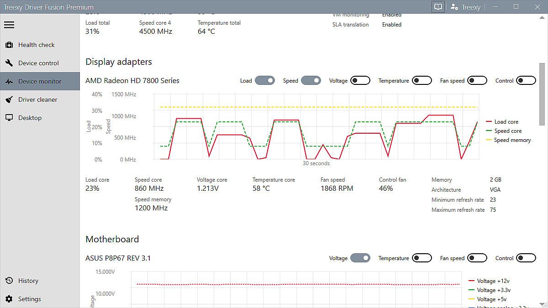This screenshot has width=548, height=308.
Task: Enable the ASUS motherboard Temperature toggle
Action: click(x=422, y=258)
